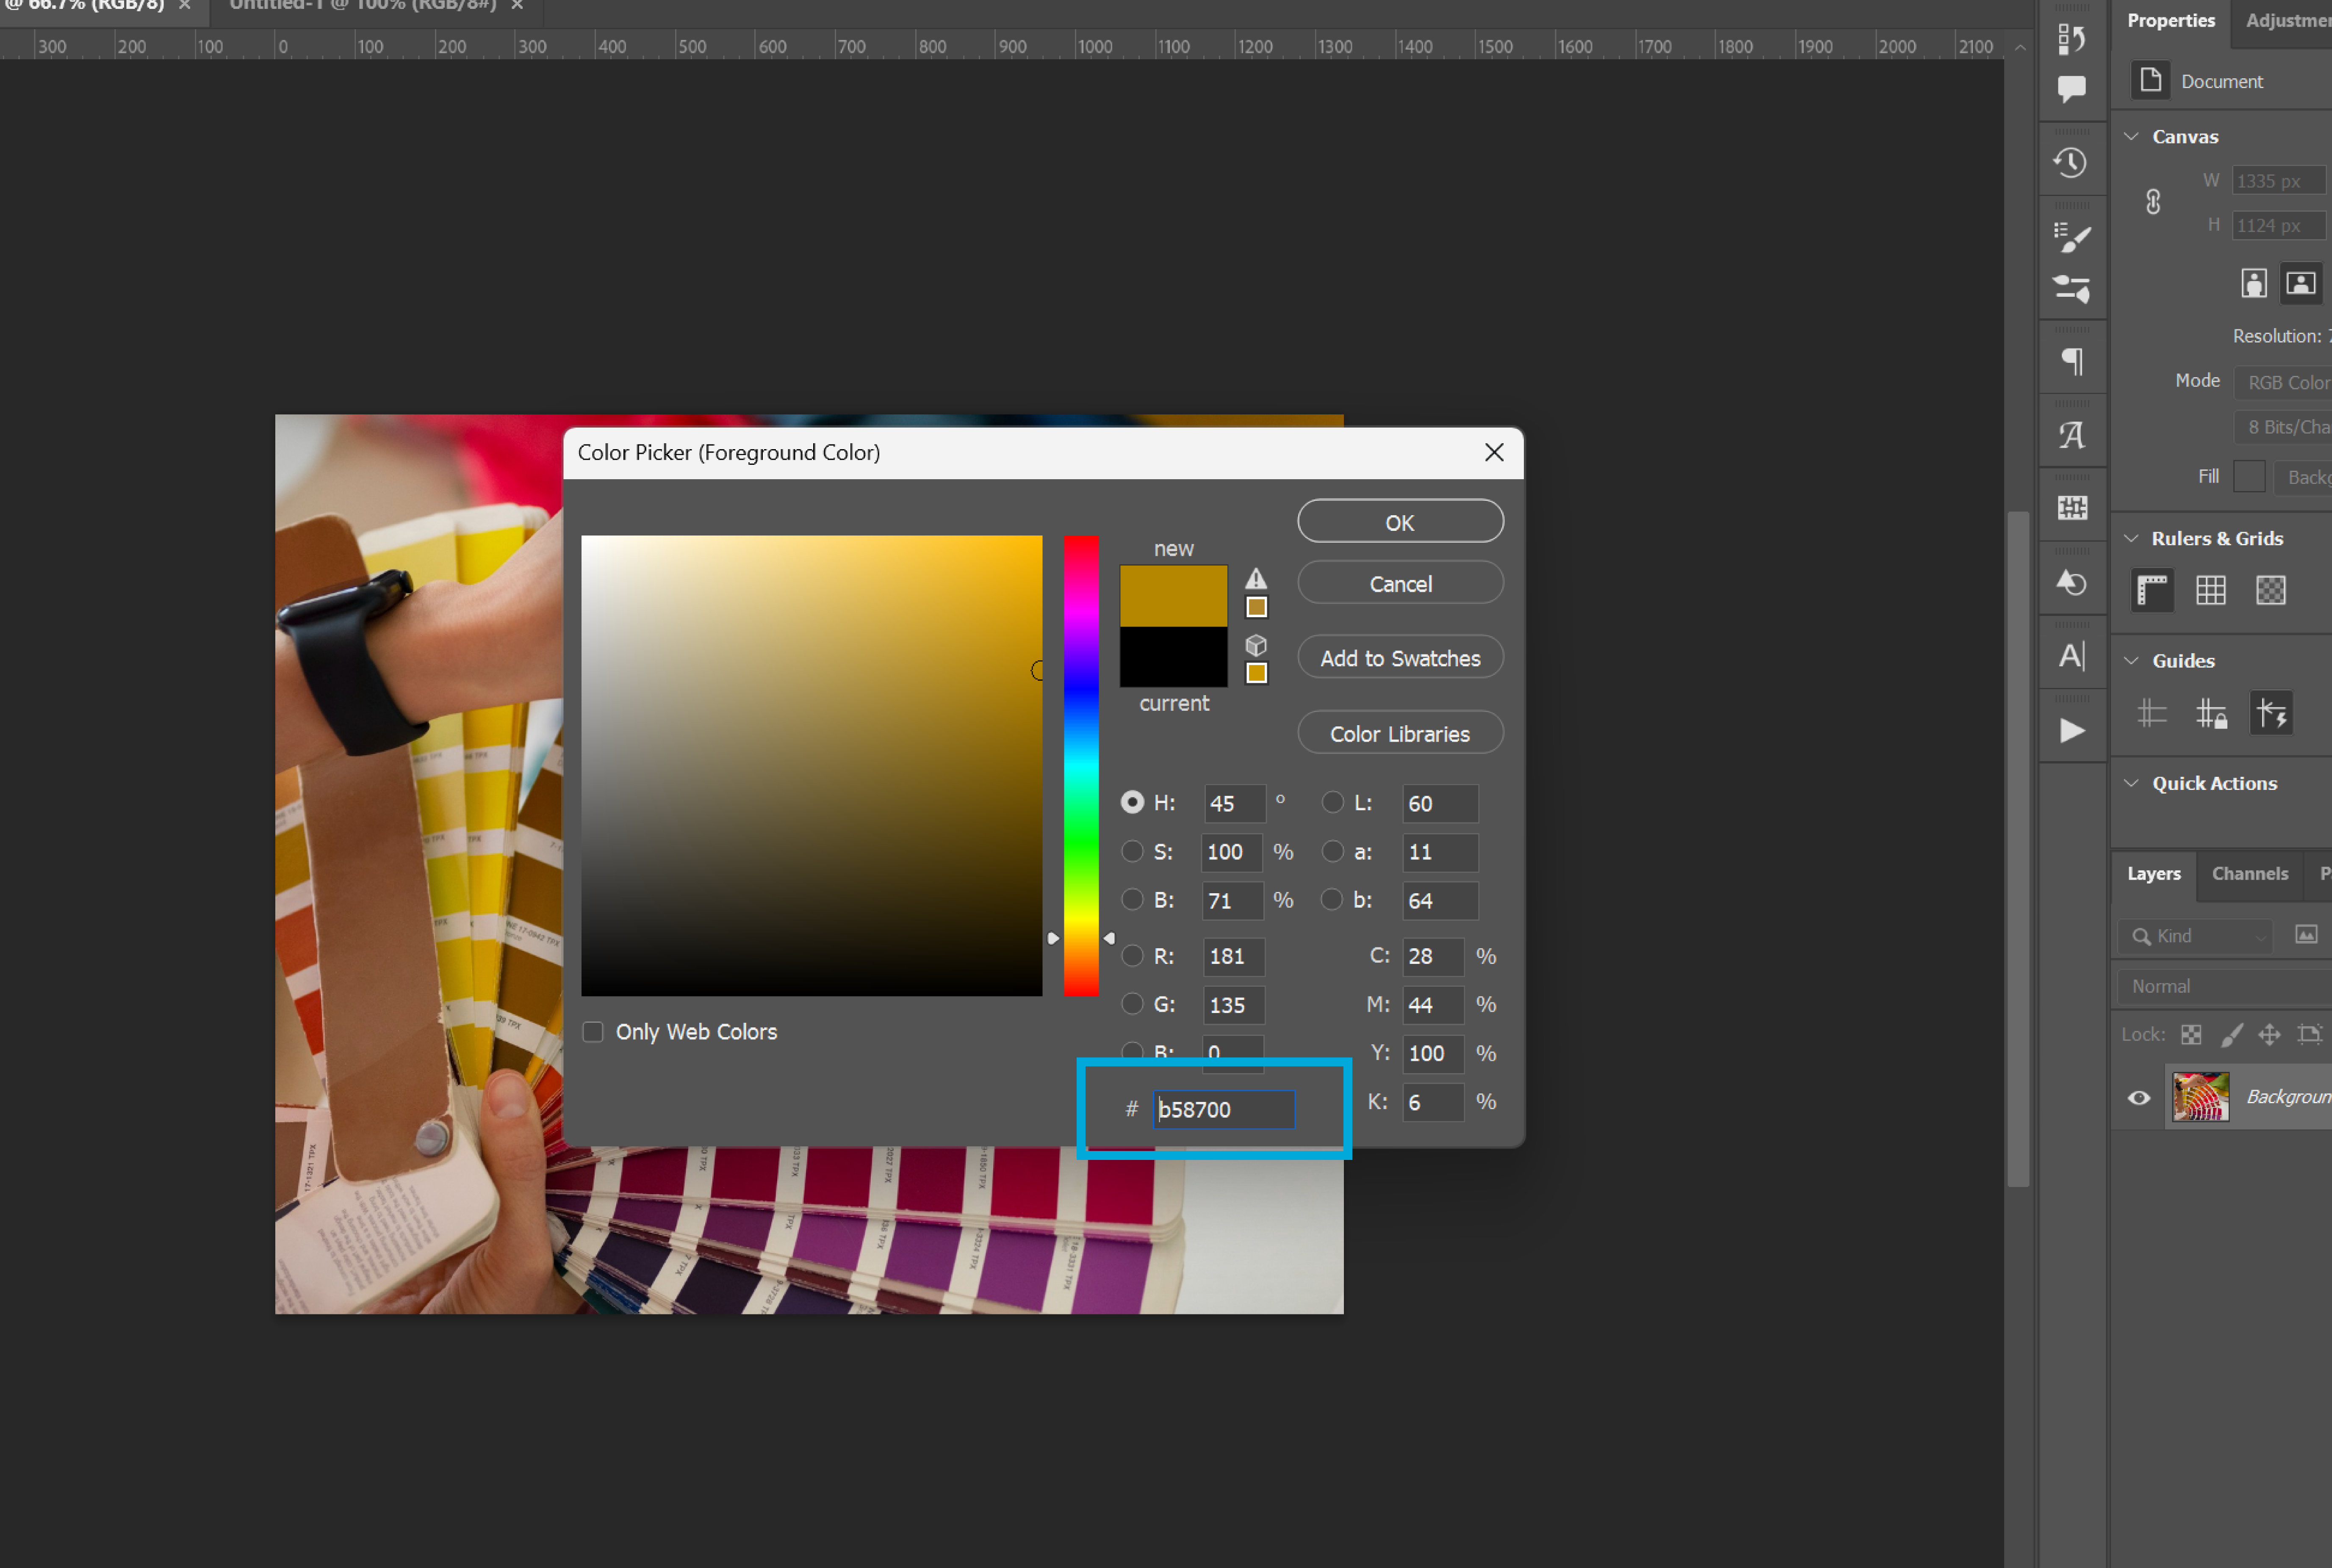
Task: Select the Lab a radio button
Action: (1332, 851)
